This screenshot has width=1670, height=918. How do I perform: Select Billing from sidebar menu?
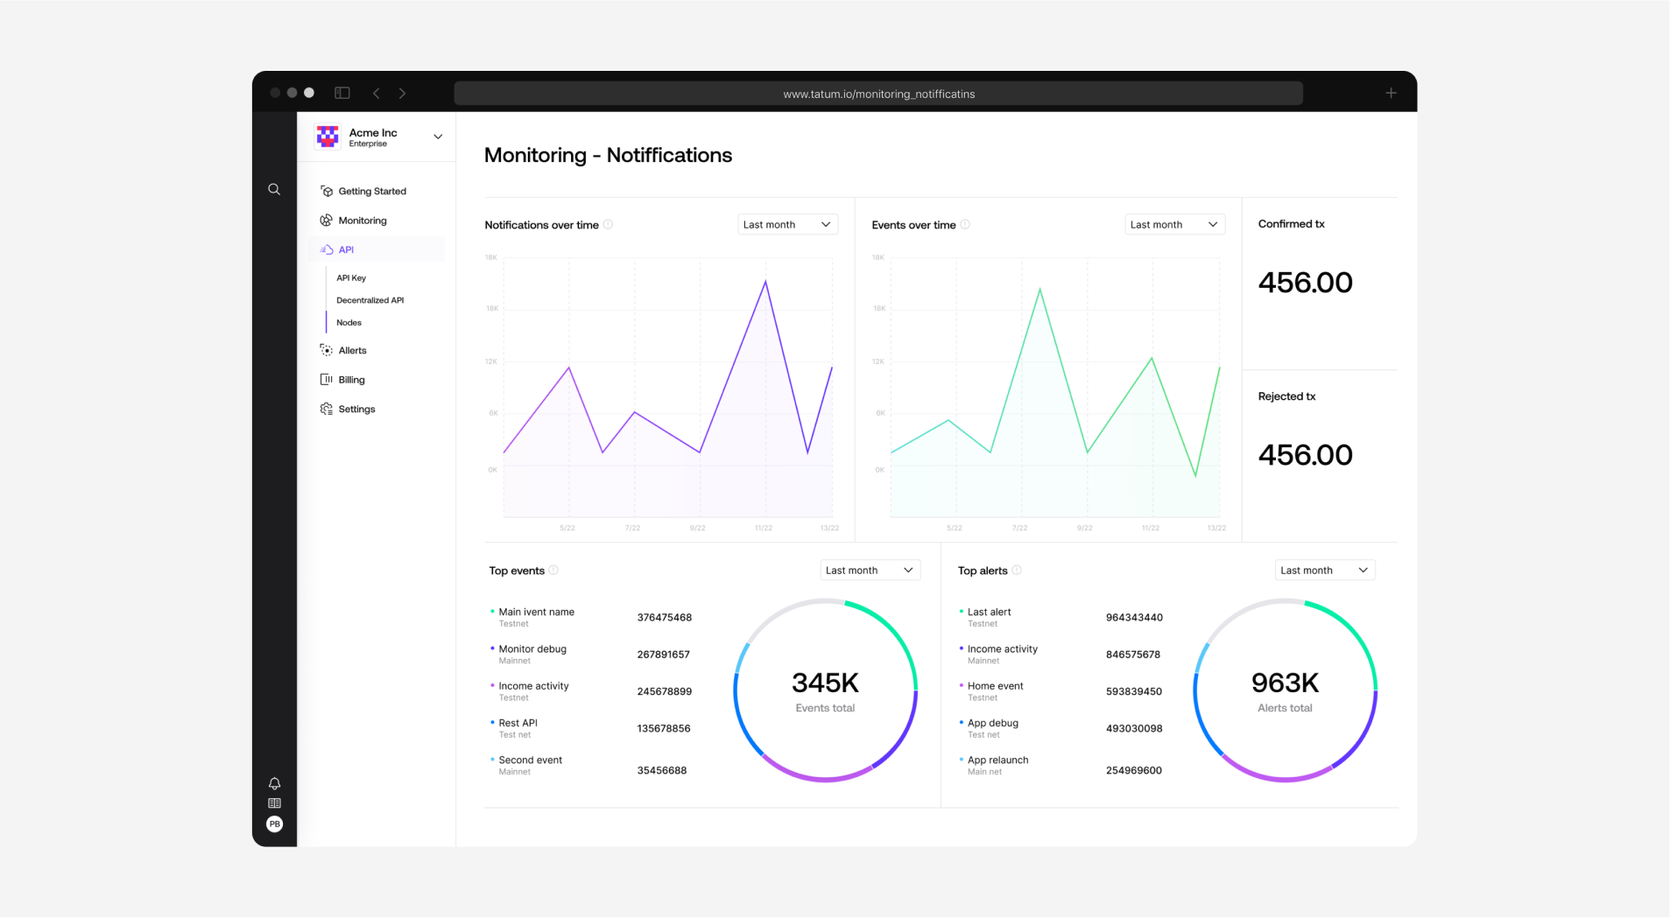tap(351, 380)
